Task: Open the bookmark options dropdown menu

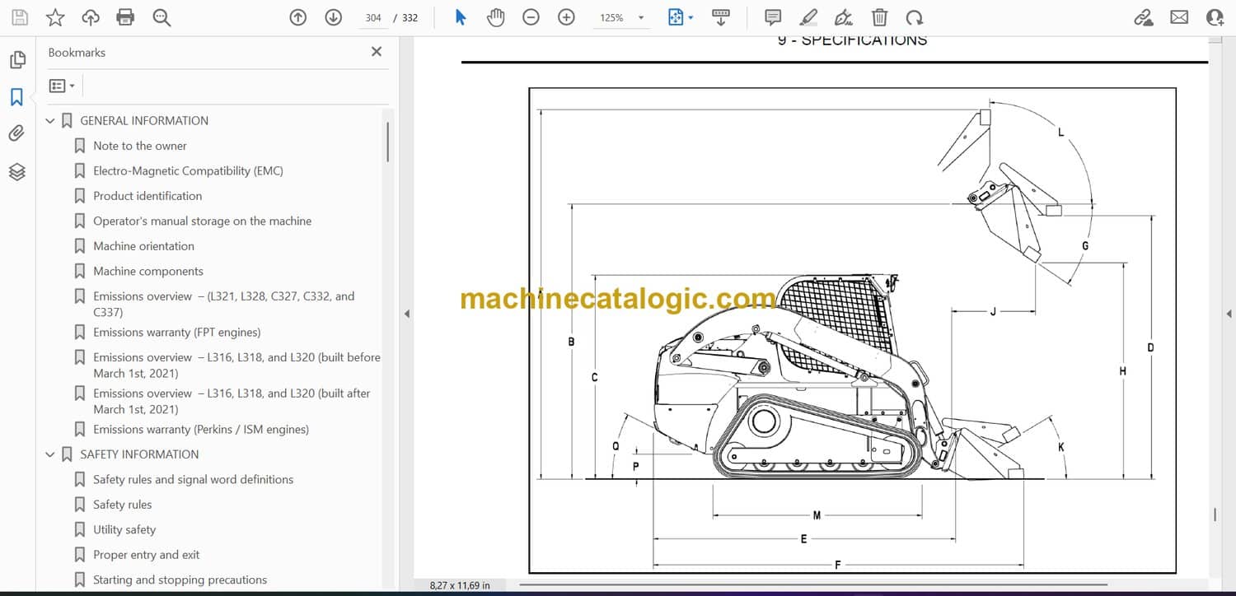Action: tap(62, 86)
